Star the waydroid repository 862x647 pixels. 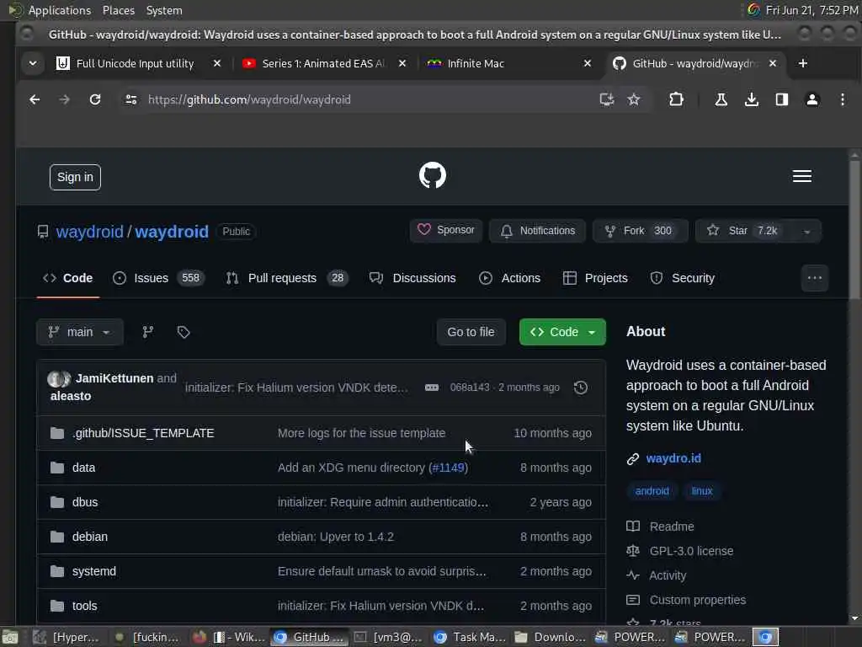744,231
